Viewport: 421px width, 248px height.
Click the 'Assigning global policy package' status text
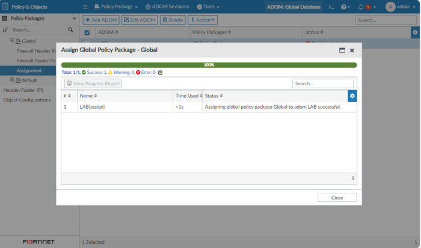[273, 107]
